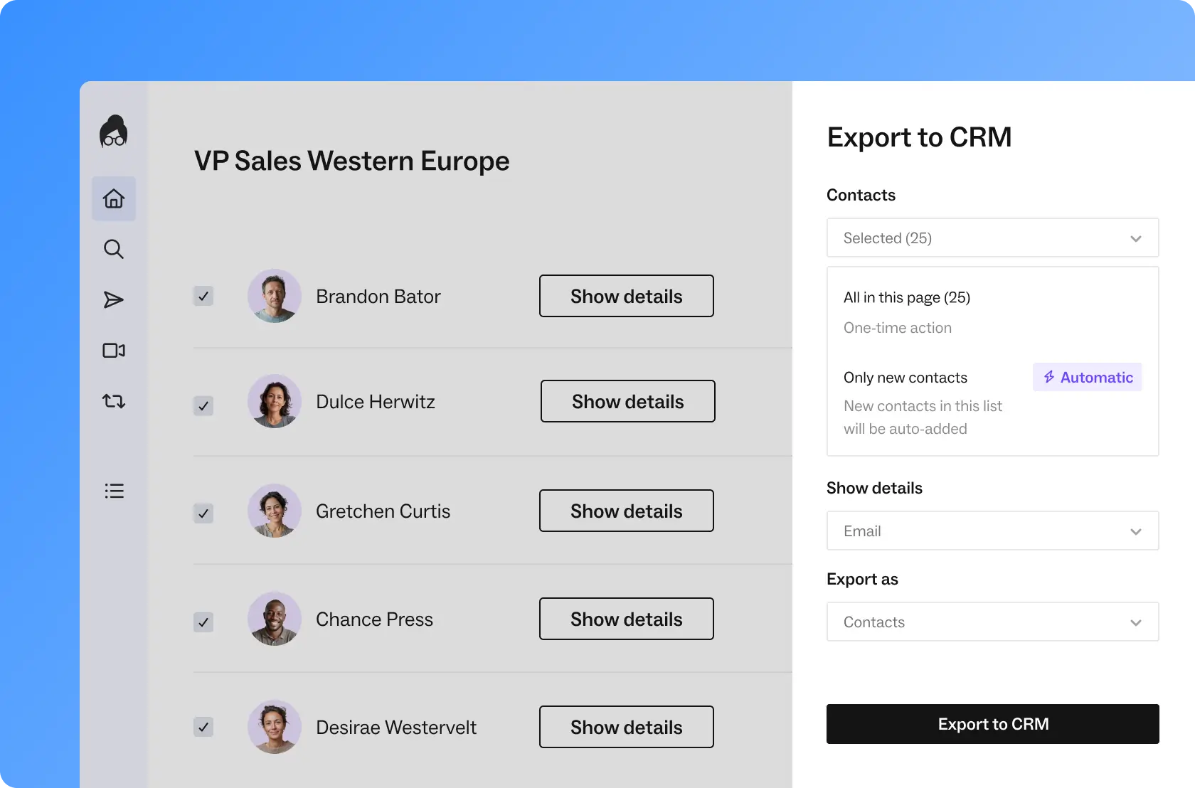This screenshot has height=788, width=1195.
Task: Click the lightning Automatic badge
Action: pos(1087,378)
